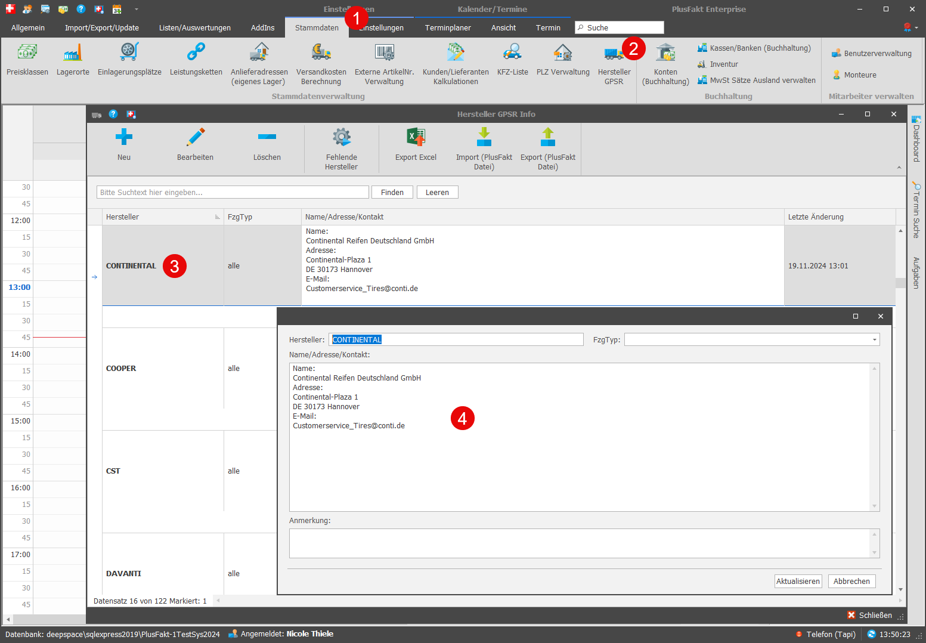926x643 pixels.
Task: Open Dashboard side panel
Action: [x=916, y=139]
